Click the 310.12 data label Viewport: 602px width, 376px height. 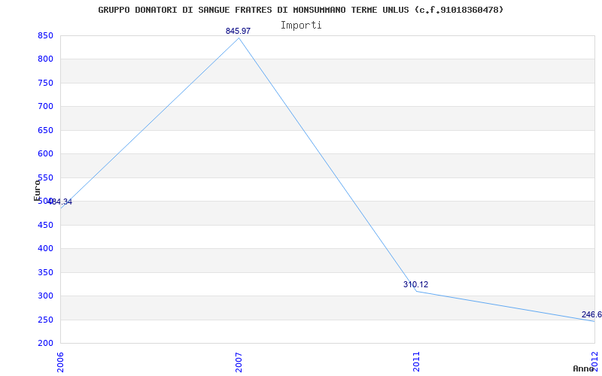tap(416, 284)
